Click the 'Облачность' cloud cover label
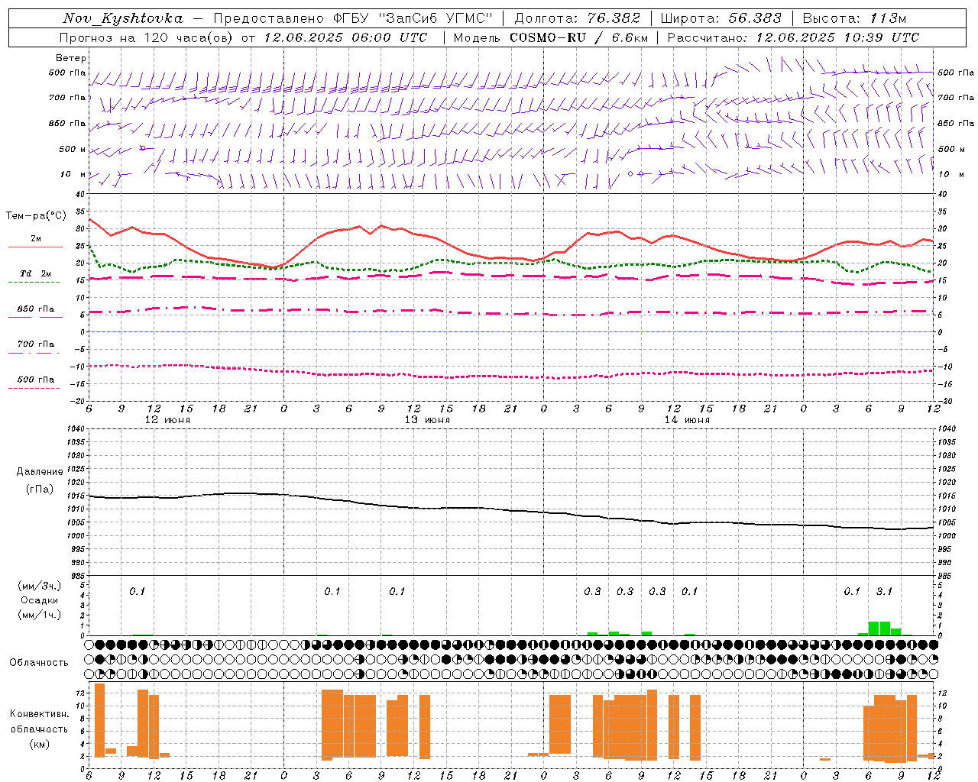 pyautogui.click(x=39, y=663)
